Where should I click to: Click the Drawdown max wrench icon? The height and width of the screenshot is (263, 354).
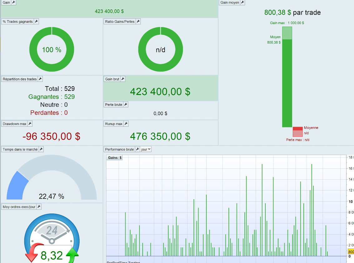[30, 124]
